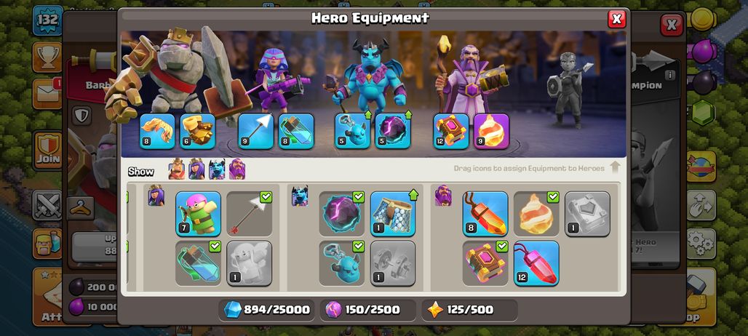
Task: Tap the glowy ore counter 150/2500
Action: coord(367,310)
